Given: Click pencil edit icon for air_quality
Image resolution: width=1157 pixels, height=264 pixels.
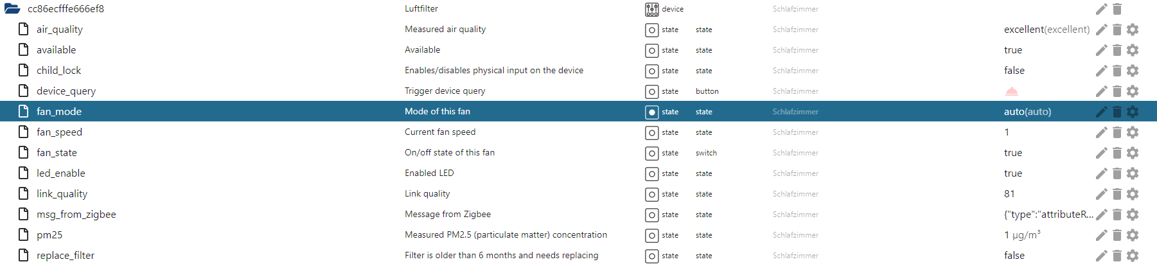Looking at the screenshot, I should tap(1101, 30).
